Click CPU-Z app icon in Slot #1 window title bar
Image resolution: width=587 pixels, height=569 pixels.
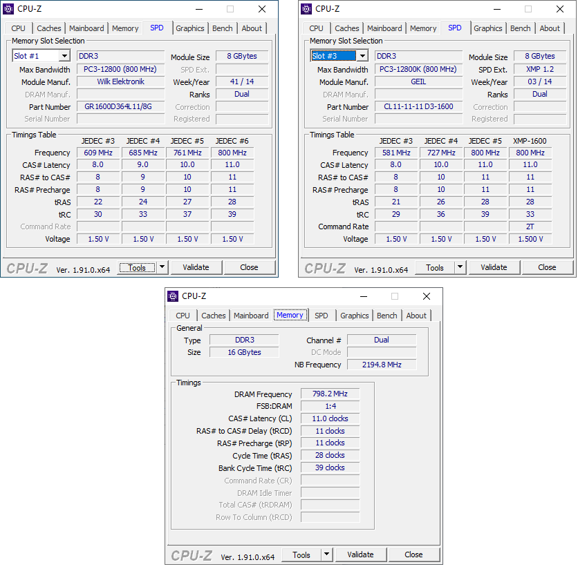tap(8, 9)
